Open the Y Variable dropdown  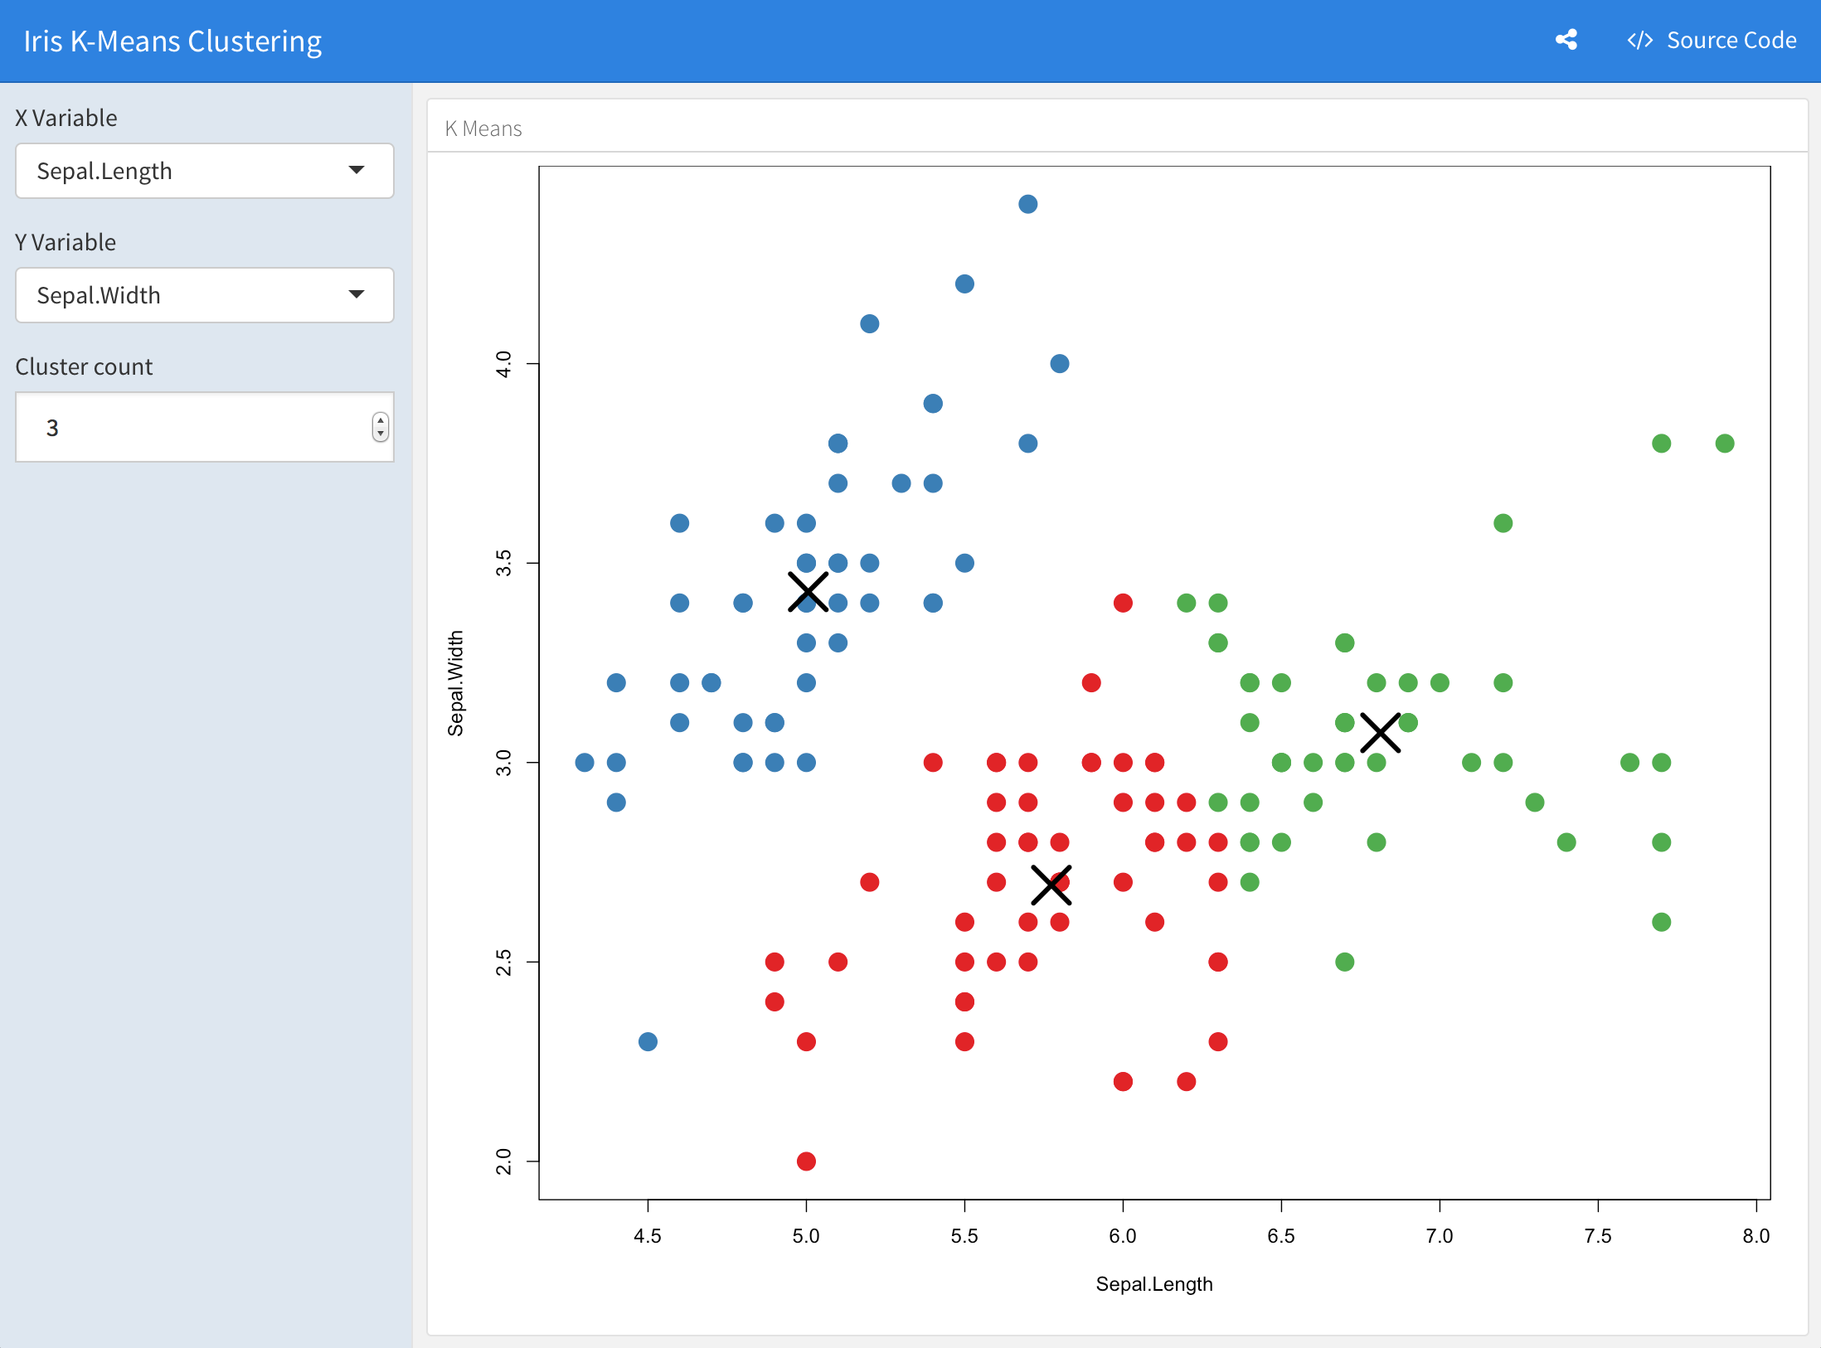coord(204,295)
